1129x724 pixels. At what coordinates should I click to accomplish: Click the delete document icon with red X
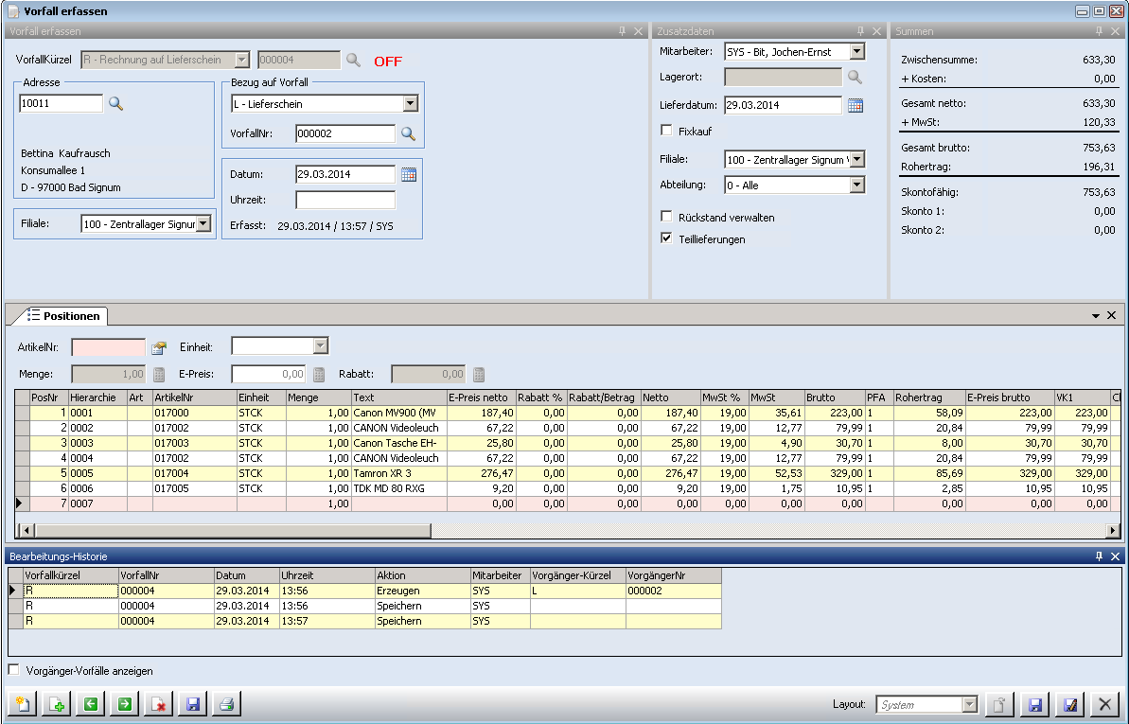tap(159, 704)
